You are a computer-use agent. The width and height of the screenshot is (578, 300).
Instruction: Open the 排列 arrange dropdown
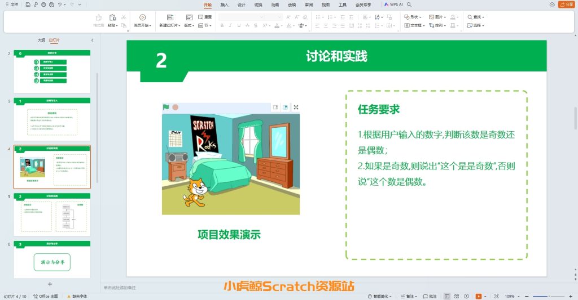coord(437,25)
